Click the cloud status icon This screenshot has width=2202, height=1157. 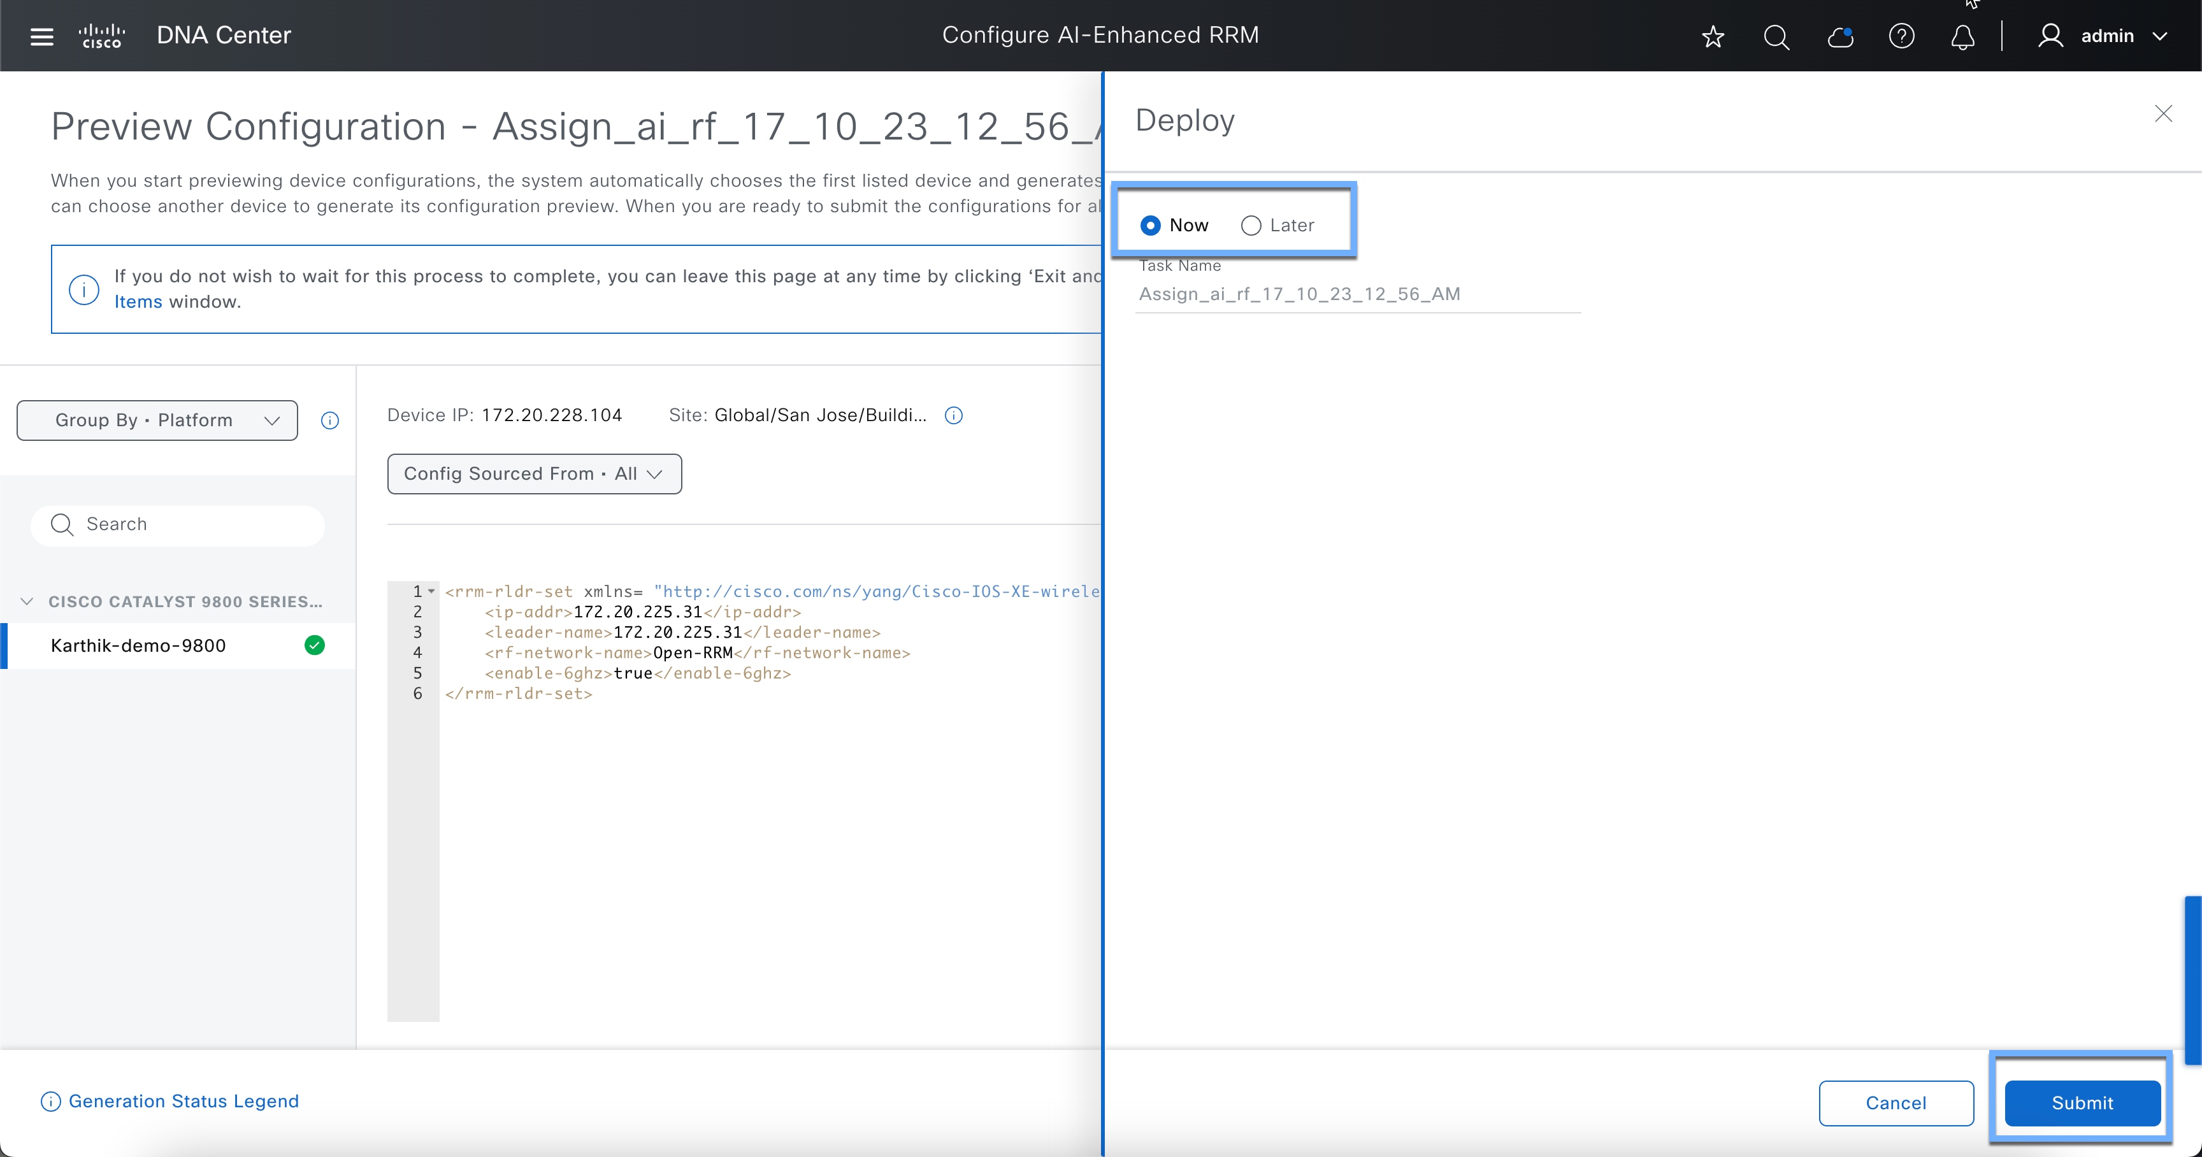1839,36
